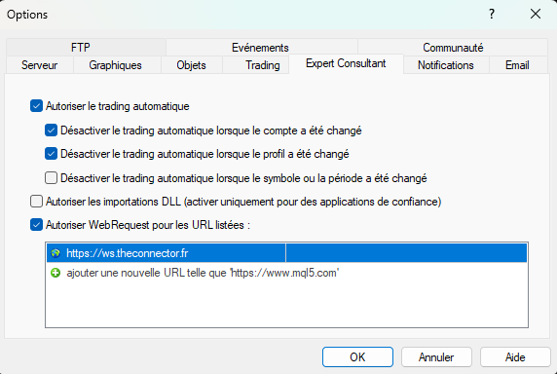Click the second column cell of theconnector row
The height and width of the screenshot is (374, 557).
coord(406,253)
